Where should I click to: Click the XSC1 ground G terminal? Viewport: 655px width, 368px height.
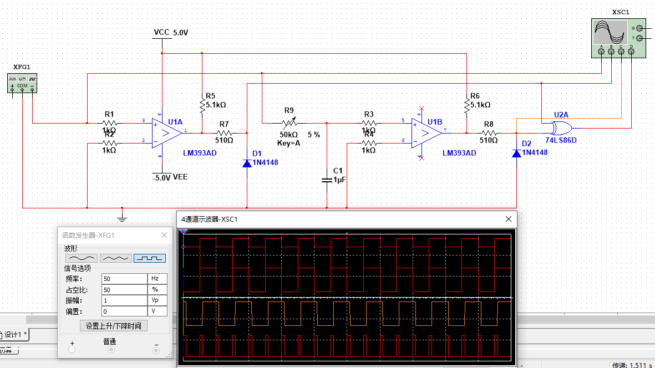click(x=639, y=28)
